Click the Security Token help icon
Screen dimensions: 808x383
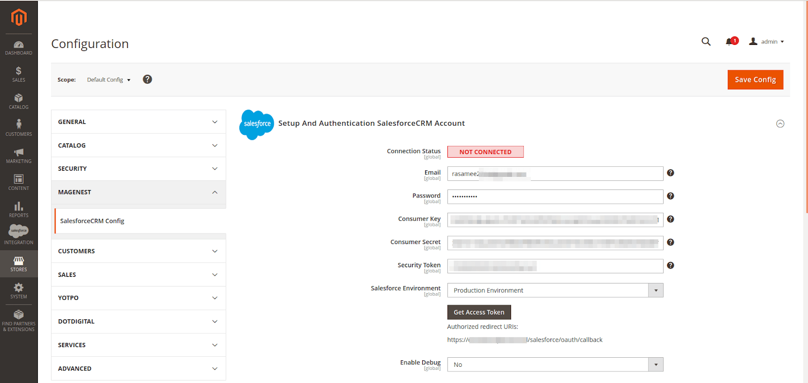671,265
